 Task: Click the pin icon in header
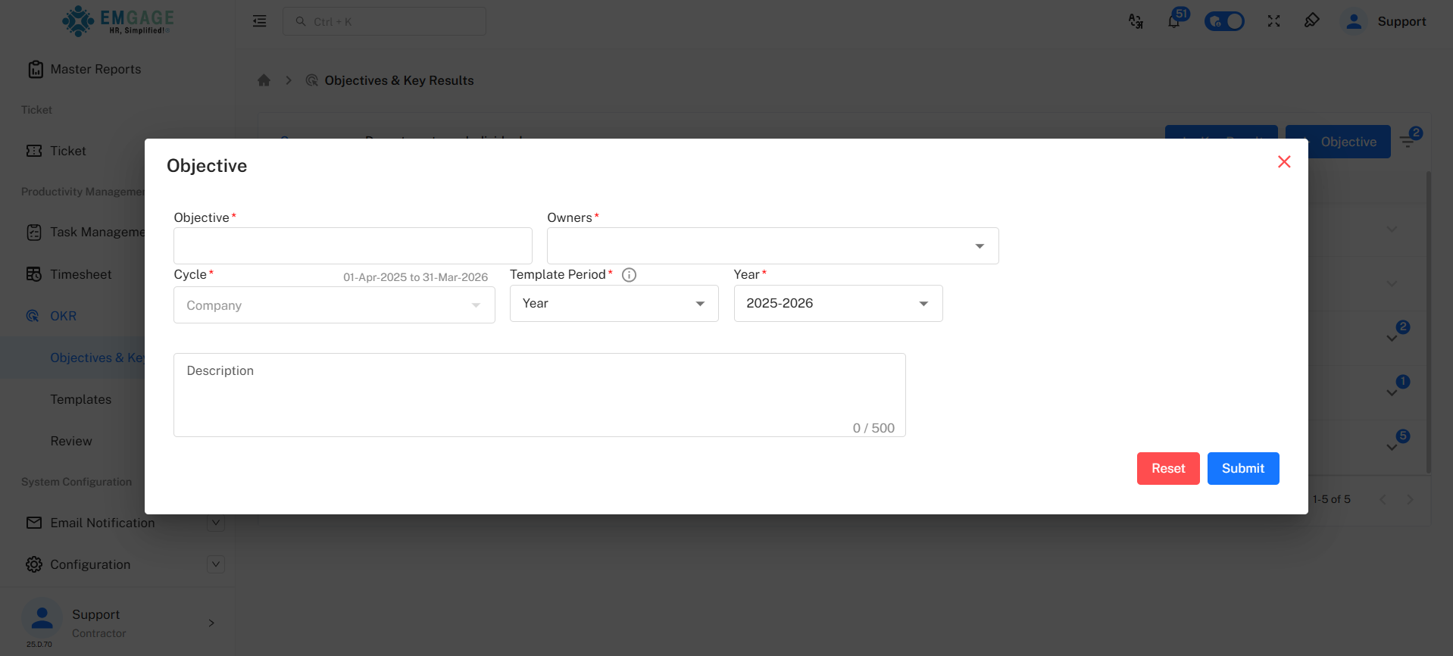coord(1311,20)
